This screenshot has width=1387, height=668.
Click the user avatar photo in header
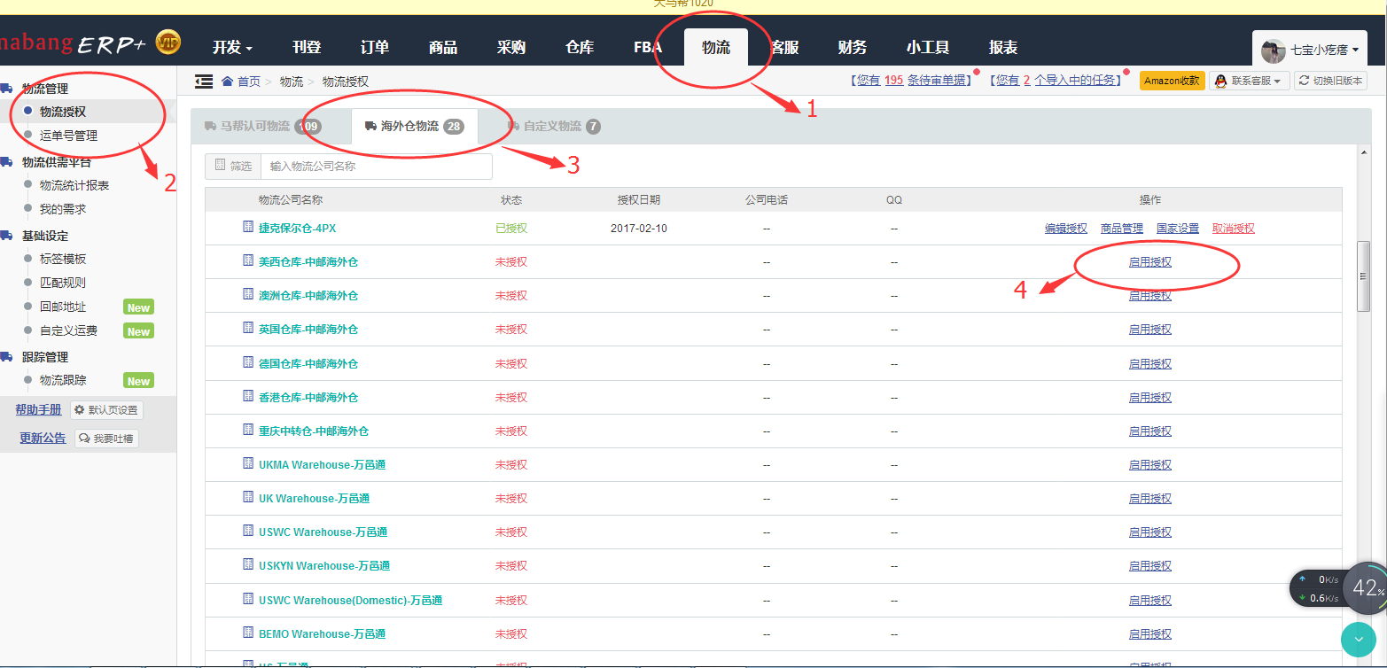point(1274,50)
